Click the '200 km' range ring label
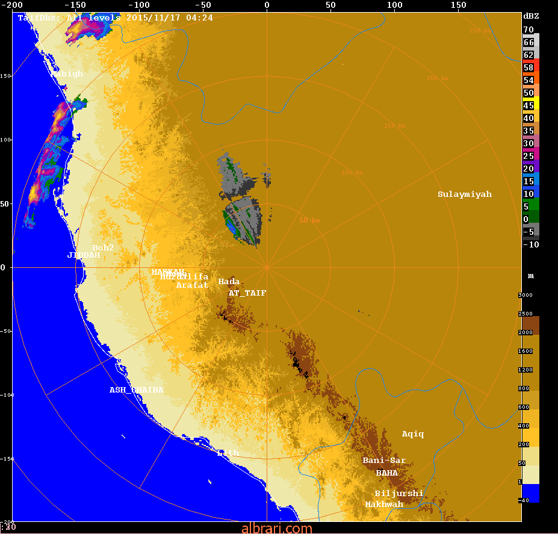 click(438, 78)
